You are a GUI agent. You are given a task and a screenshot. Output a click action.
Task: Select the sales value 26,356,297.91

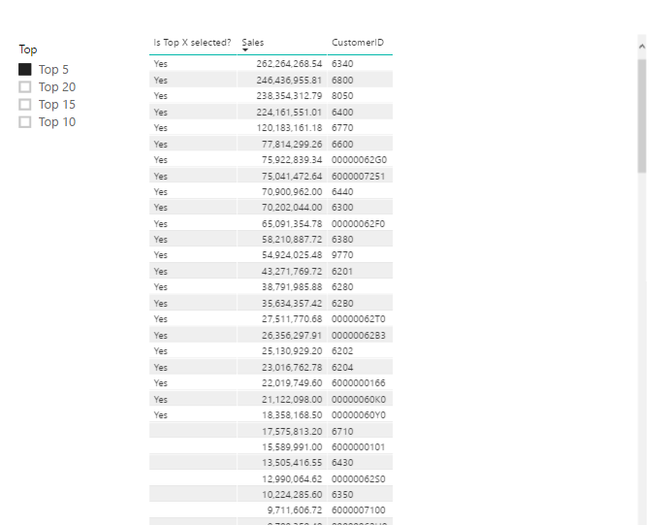pyautogui.click(x=292, y=335)
